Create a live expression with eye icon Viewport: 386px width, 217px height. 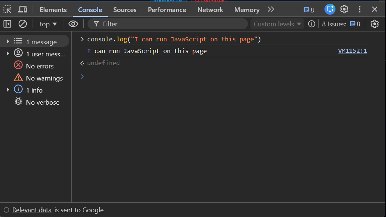73,23
